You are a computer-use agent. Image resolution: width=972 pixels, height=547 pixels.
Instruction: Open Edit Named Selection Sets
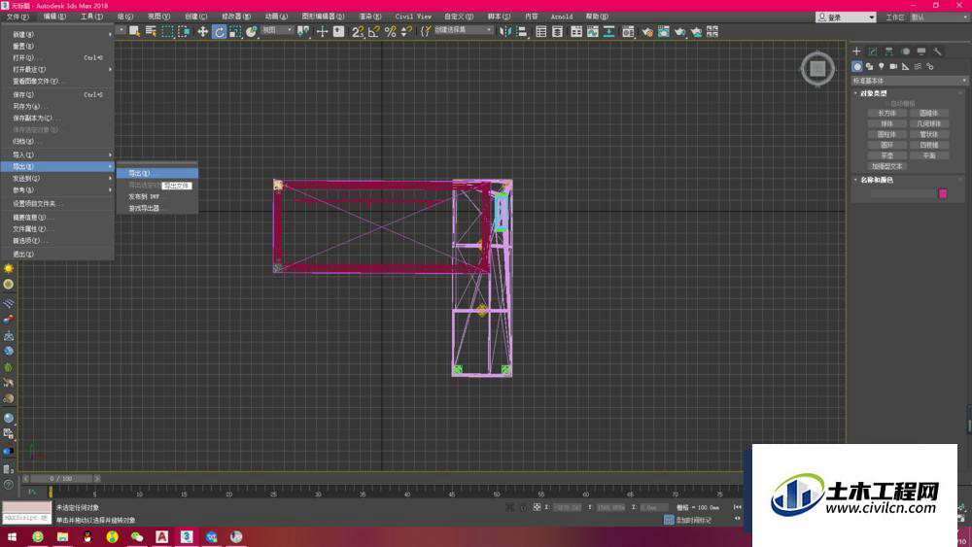[x=426, y=32]
